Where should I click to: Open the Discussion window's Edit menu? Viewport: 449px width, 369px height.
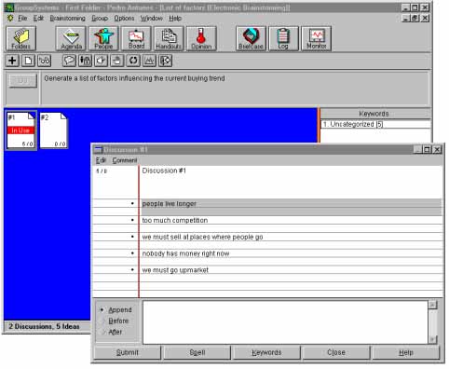pos(101,160)
